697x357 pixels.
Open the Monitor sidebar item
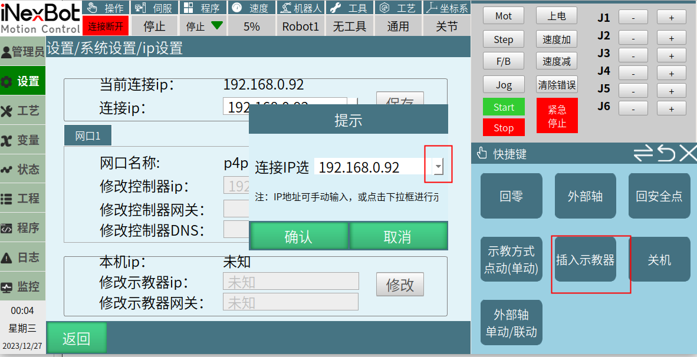click(22, 287)
